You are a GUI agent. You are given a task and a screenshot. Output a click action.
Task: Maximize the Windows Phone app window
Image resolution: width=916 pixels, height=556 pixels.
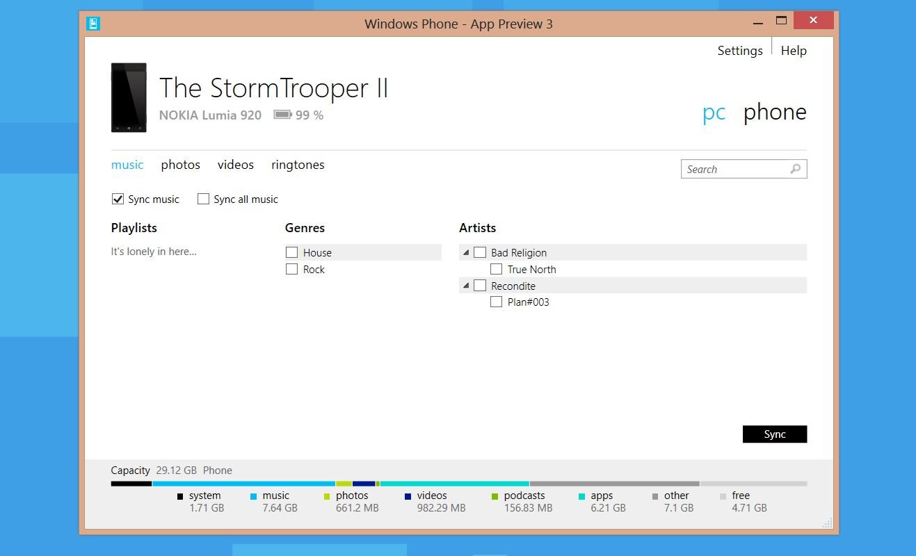(x=781, y=21)
